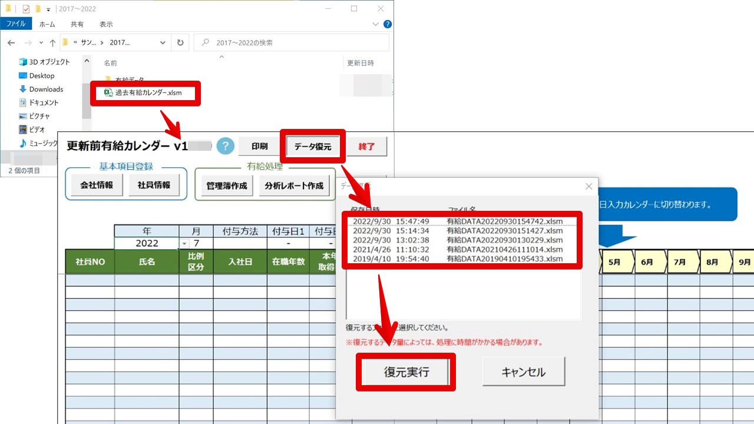Select ミュージック in the navigation pane
This screenshot has height=424, width=754.
coord(39,143)
